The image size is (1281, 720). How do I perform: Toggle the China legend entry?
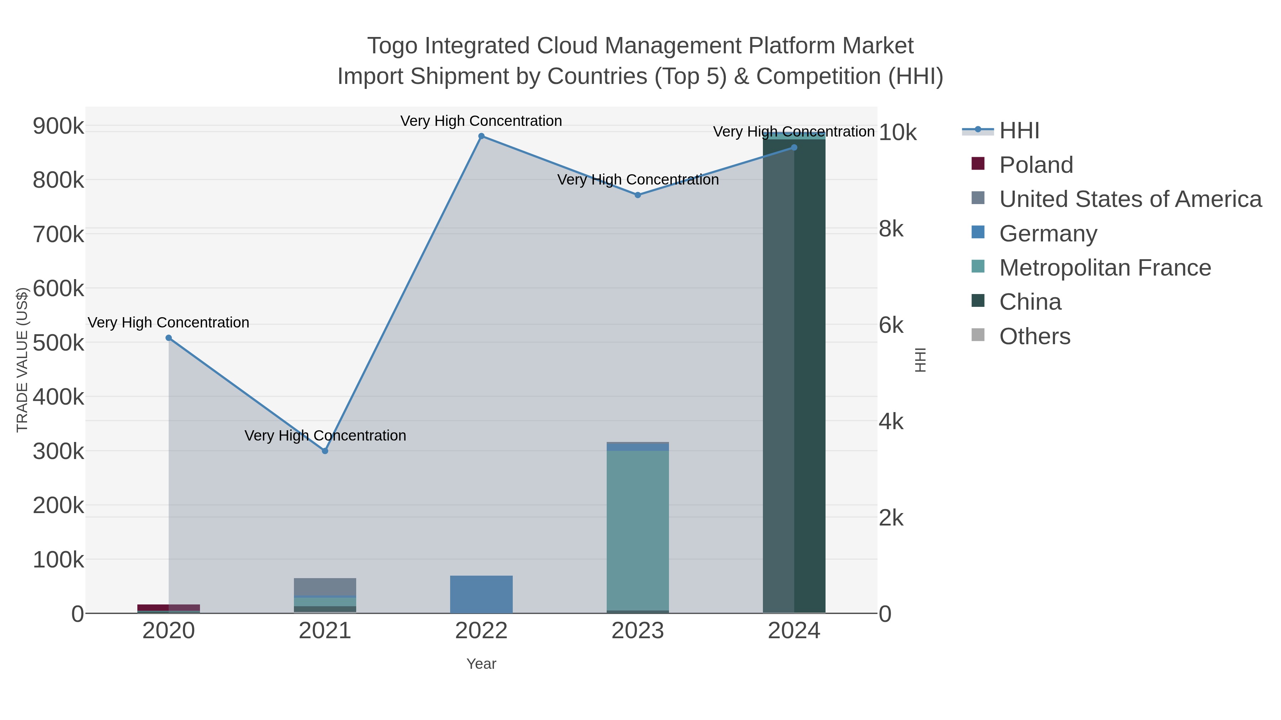pos(1016,302)
